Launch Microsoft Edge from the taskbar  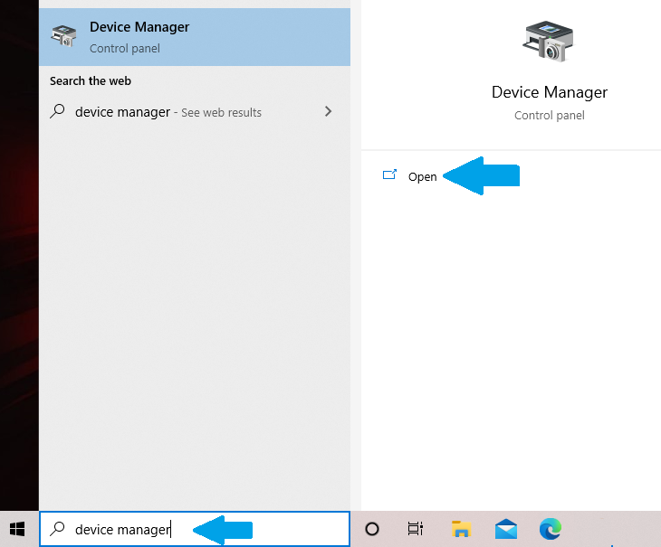(x=551, y=529)
